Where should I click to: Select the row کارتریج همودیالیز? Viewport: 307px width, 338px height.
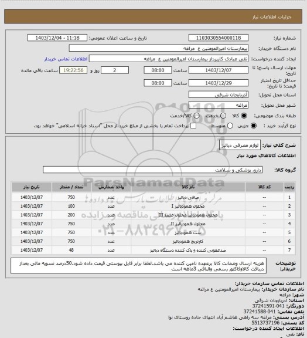point(153,241)
